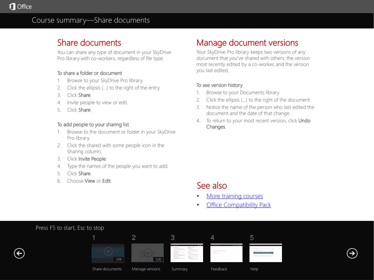Viewport: 374px width, 280px height.
Task: Go to next slide with right arrow
Action: (x=352, y=253)
